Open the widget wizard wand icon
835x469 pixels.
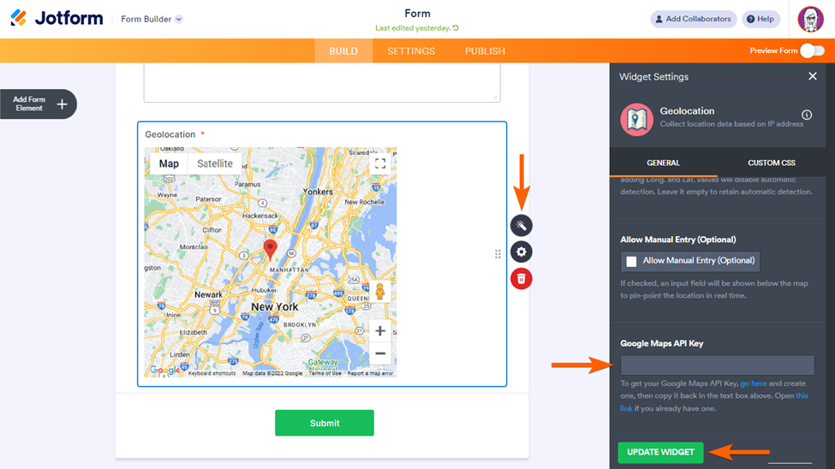pyautogui.click(x=521, y=226)
